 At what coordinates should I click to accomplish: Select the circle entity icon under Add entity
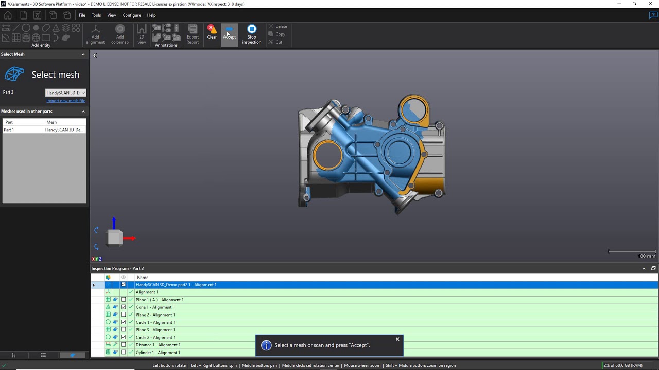[x=26, y=28]
